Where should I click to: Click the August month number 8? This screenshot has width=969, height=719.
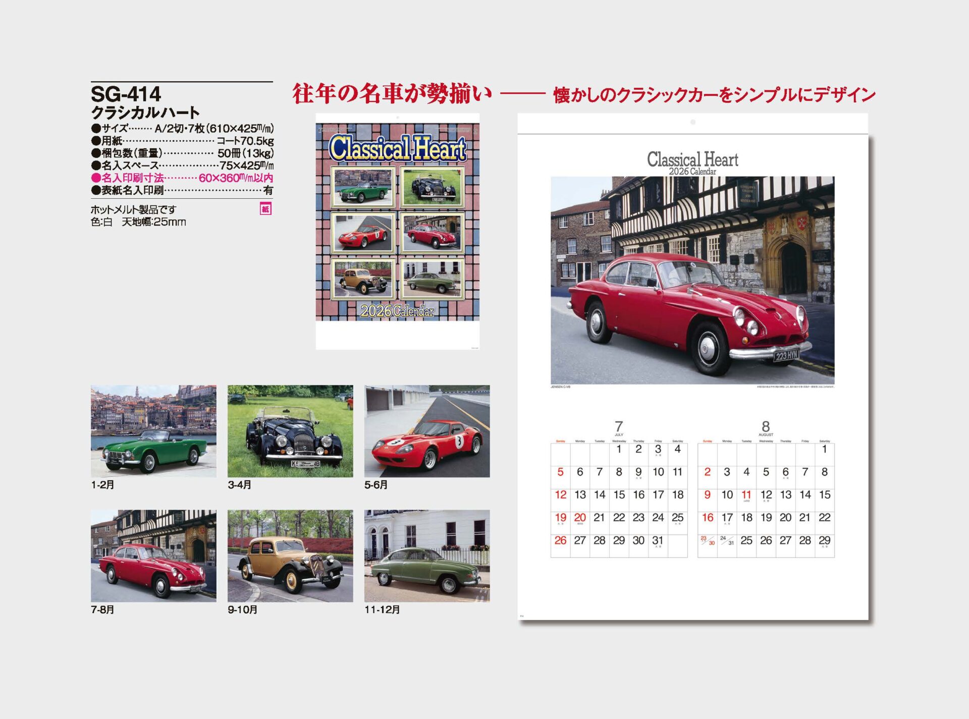[x=766, y=426]
